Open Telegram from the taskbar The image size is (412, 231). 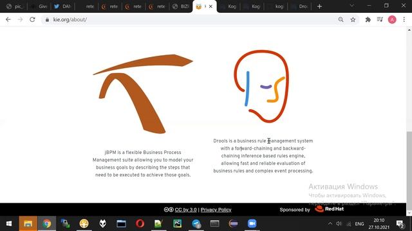coord(196,224)
